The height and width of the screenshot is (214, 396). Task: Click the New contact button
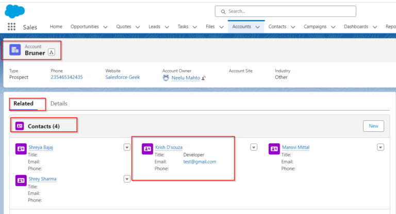[373, 126]
